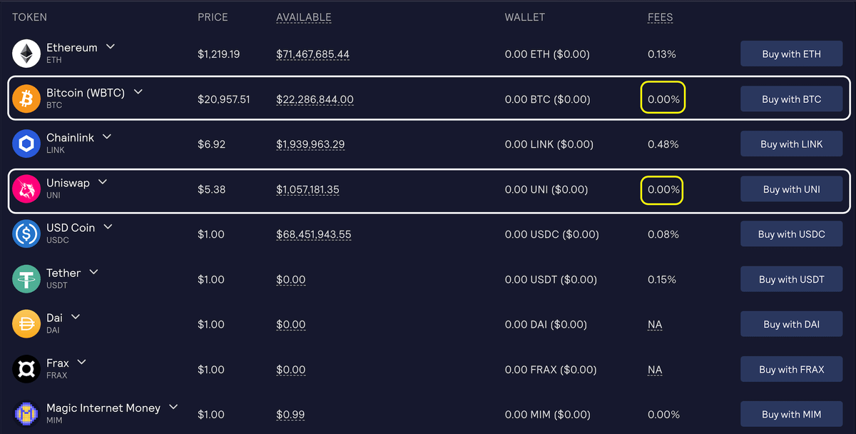
Task: Click the Ethereum token icon
Action: 26,54
